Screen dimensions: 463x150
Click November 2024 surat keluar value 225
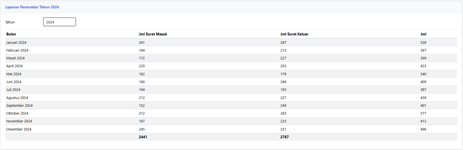tap(283, 121)
